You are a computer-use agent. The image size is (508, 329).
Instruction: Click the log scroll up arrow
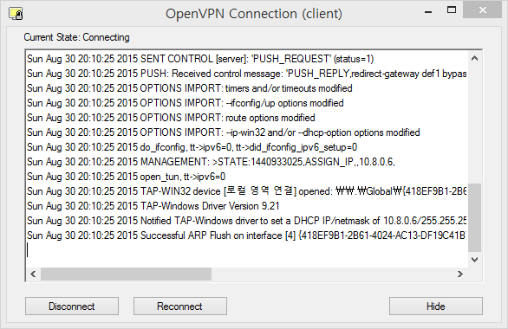coord(475,59)
